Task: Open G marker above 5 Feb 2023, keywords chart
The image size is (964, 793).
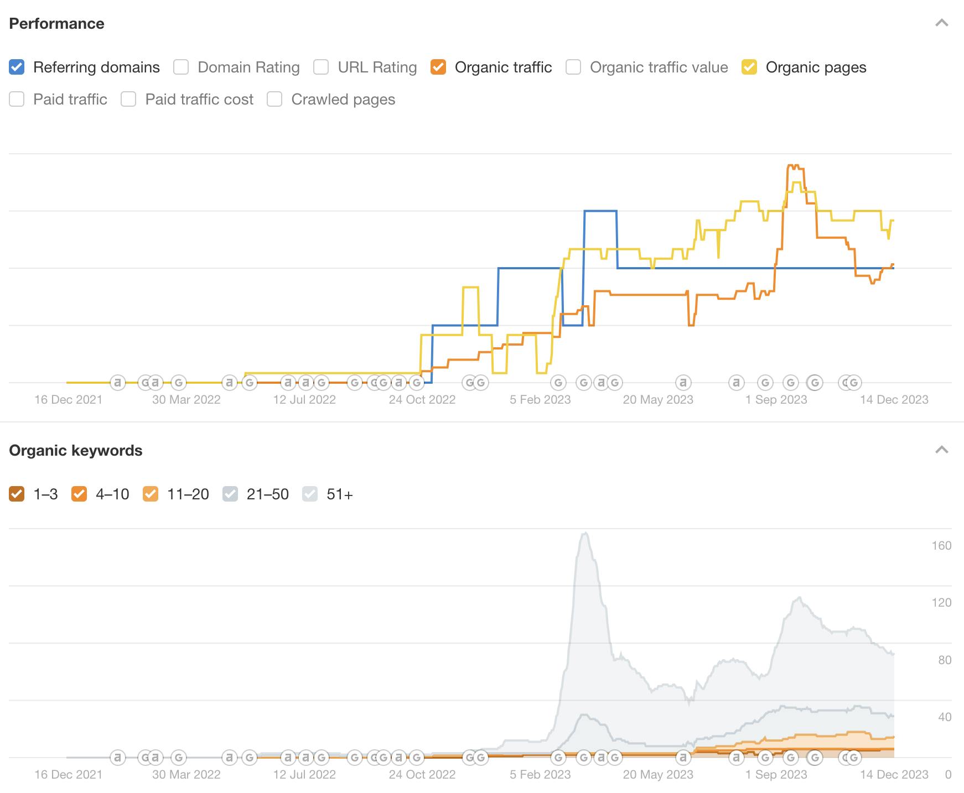Action: [x=558, y=757]
